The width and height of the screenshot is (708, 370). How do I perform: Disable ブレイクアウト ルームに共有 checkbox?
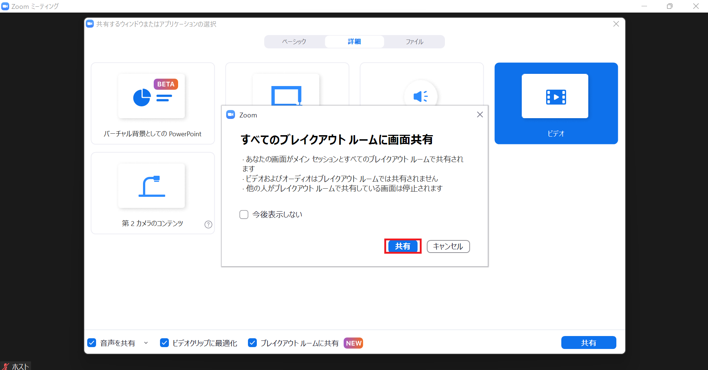coord(252,343)
